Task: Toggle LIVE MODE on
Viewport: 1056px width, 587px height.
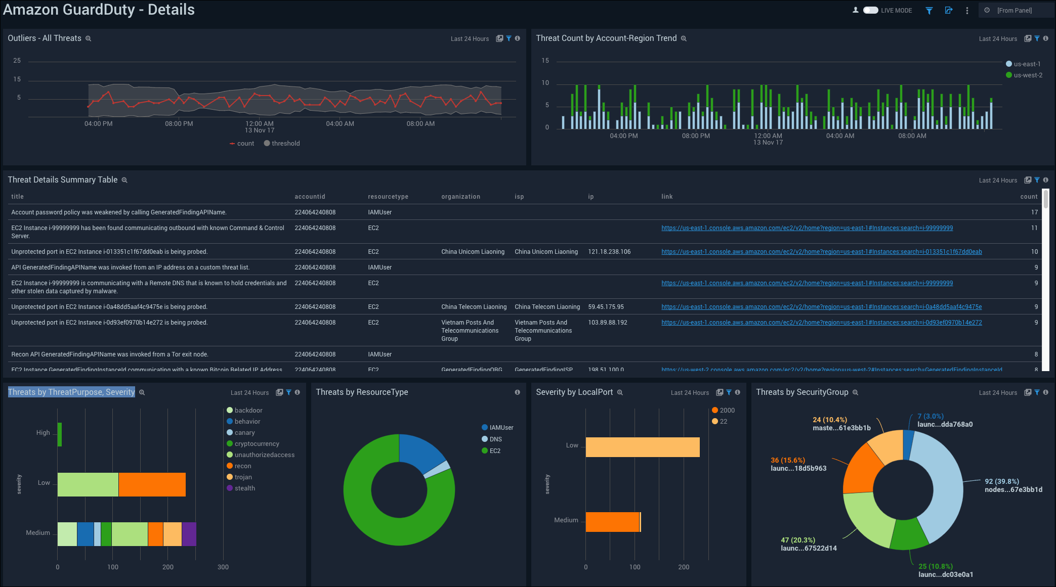Action: click(870, 10)
